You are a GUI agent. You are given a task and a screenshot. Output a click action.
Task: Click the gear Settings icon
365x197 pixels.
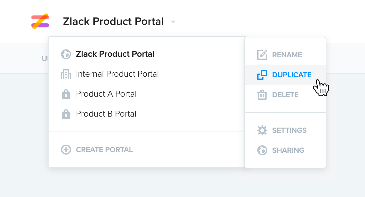(262, 130)
